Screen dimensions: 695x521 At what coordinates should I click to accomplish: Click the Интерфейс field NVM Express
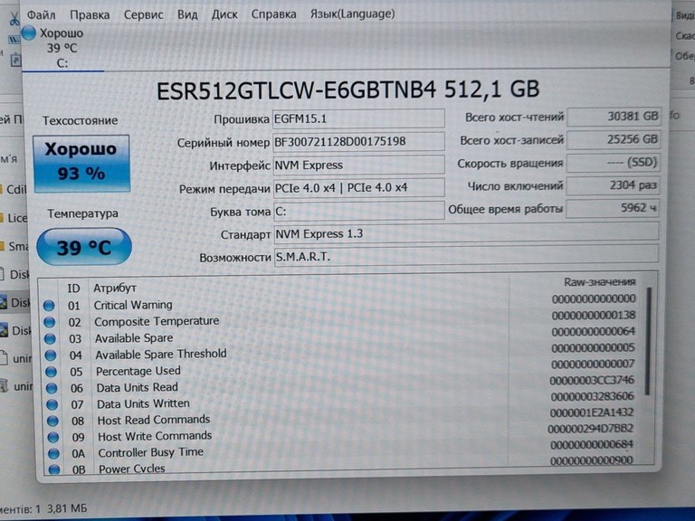[x=358, y=165]
